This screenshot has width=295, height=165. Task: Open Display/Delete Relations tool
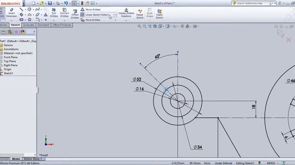(x=126, y=13)
